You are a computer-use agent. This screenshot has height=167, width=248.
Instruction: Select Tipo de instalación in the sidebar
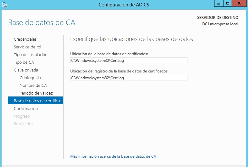click(30, 55)
